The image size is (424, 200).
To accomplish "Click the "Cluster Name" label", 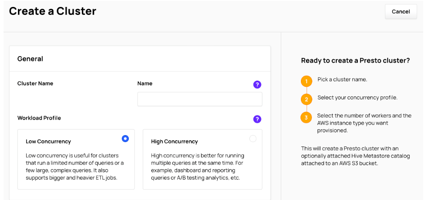I will 35,83.
